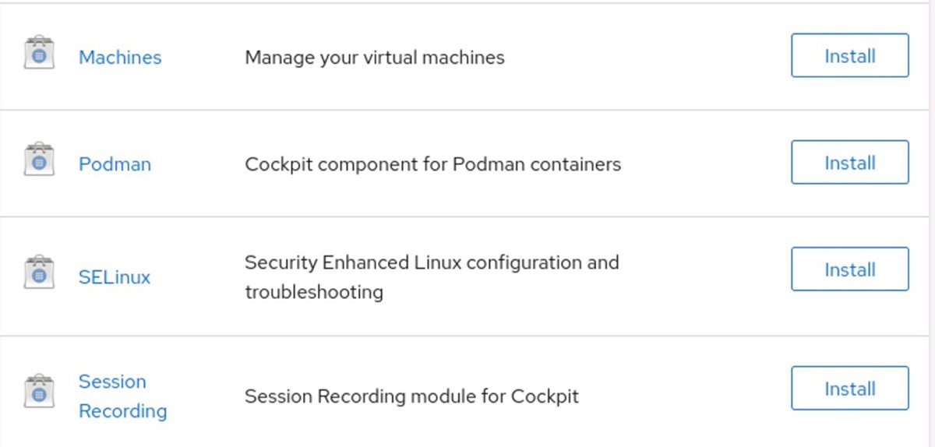Install the Machines application
Image resolution: width=935 pixels, height=447 pixels.
(849, 56)
